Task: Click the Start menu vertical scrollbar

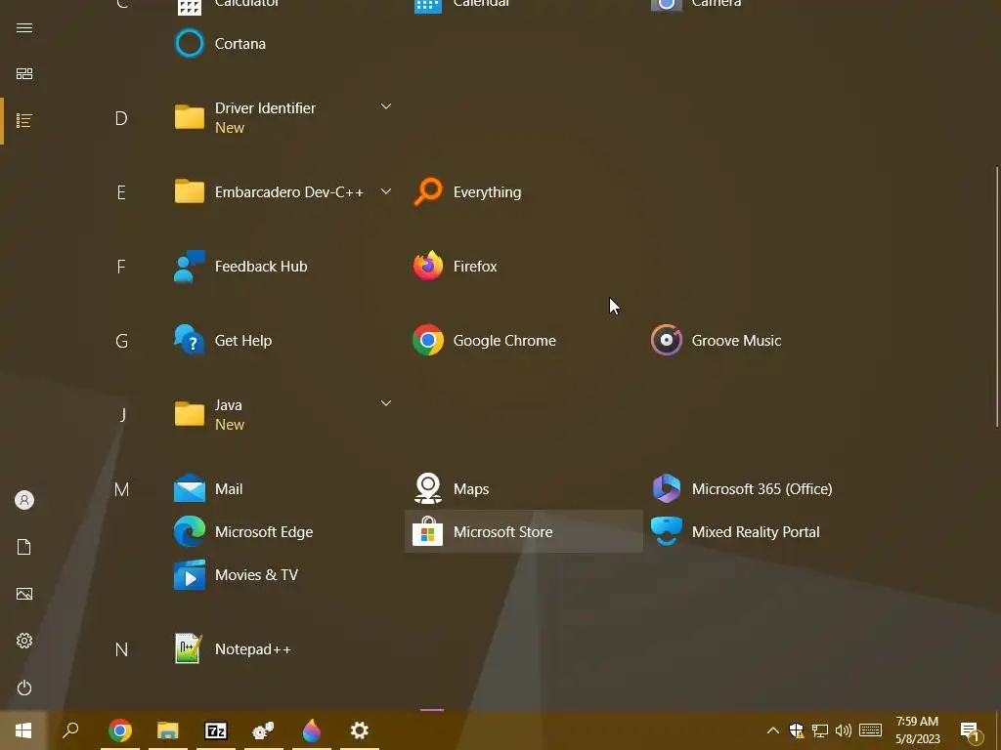Action: pos(996,297)
